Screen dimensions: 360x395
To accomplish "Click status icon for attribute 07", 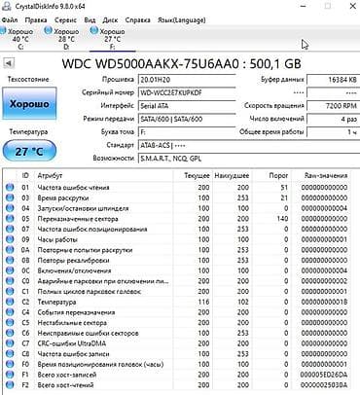I will [x=10, y=229].
